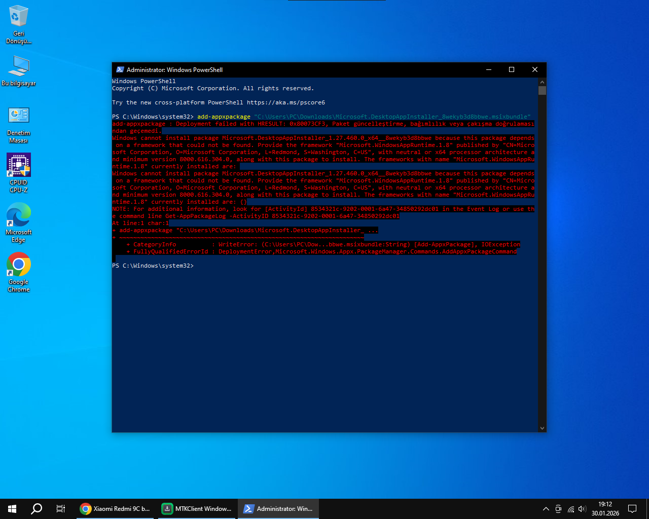Image resolution: width=649 pixels, height=519 pixels.
Task: Open the Windows Start menu
Action: point(12,509)
